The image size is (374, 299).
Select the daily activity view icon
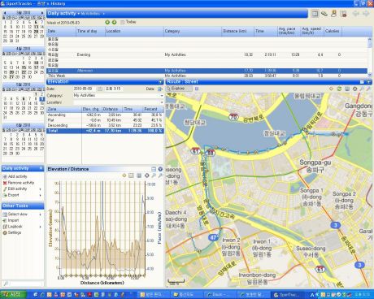coord(315,14)
